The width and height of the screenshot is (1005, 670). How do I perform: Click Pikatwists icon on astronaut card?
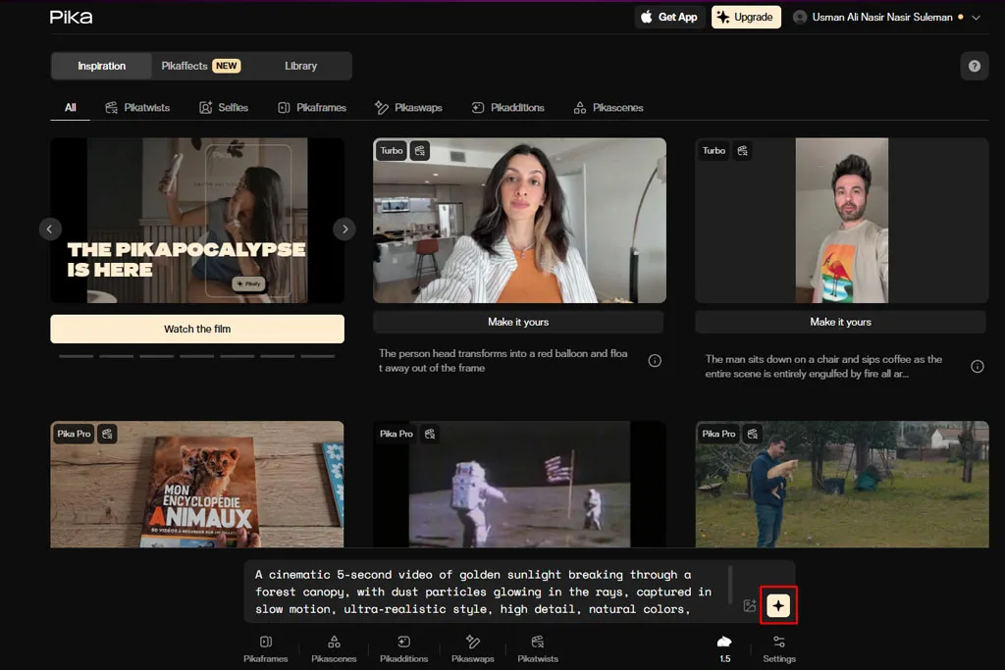tap(430, 434)
